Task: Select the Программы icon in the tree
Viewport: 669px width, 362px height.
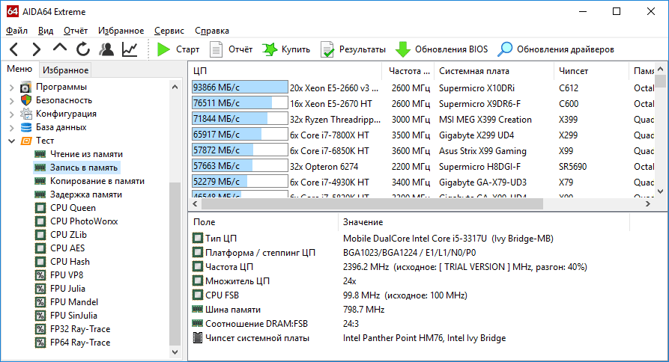Action: [26, 87]
